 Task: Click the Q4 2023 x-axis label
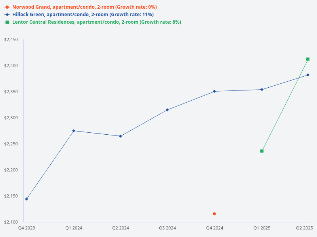point(27,228)
